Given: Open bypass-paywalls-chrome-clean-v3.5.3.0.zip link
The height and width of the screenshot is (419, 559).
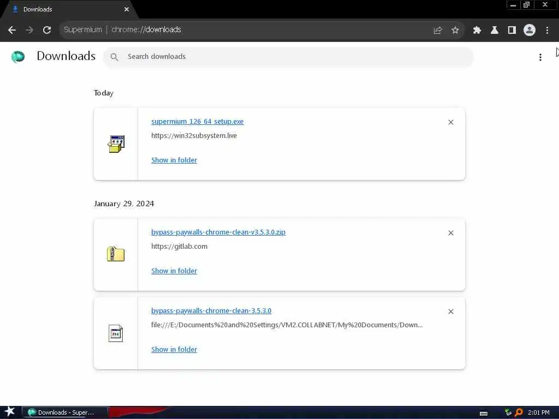Looking at the screenshot, I should pos(218,232).
